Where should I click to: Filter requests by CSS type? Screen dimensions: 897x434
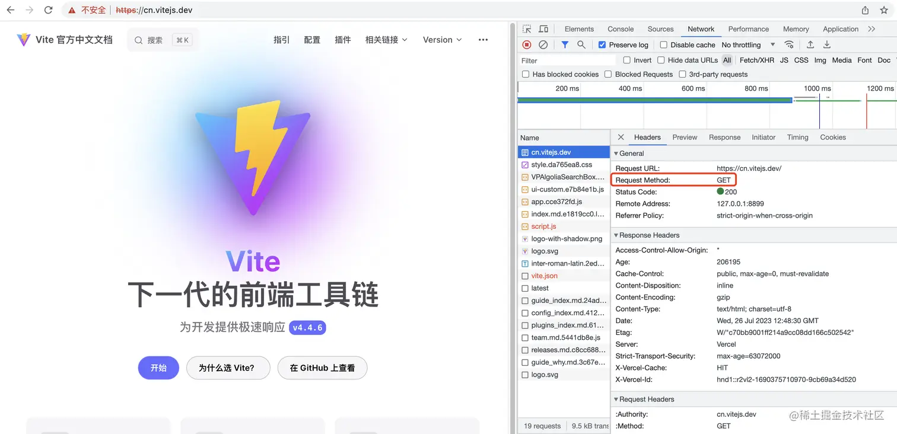[801, 60]
